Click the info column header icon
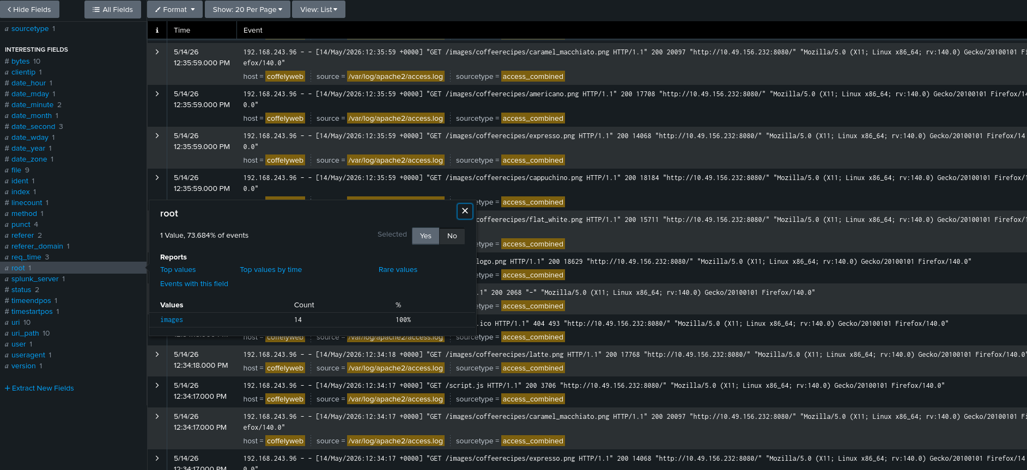The image size is (1027, 470). (x=157, y=30)
